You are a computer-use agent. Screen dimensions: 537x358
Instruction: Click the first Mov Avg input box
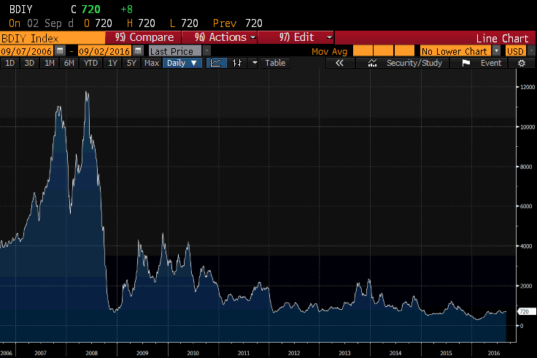pyautogui.click(x=363, y=51)
